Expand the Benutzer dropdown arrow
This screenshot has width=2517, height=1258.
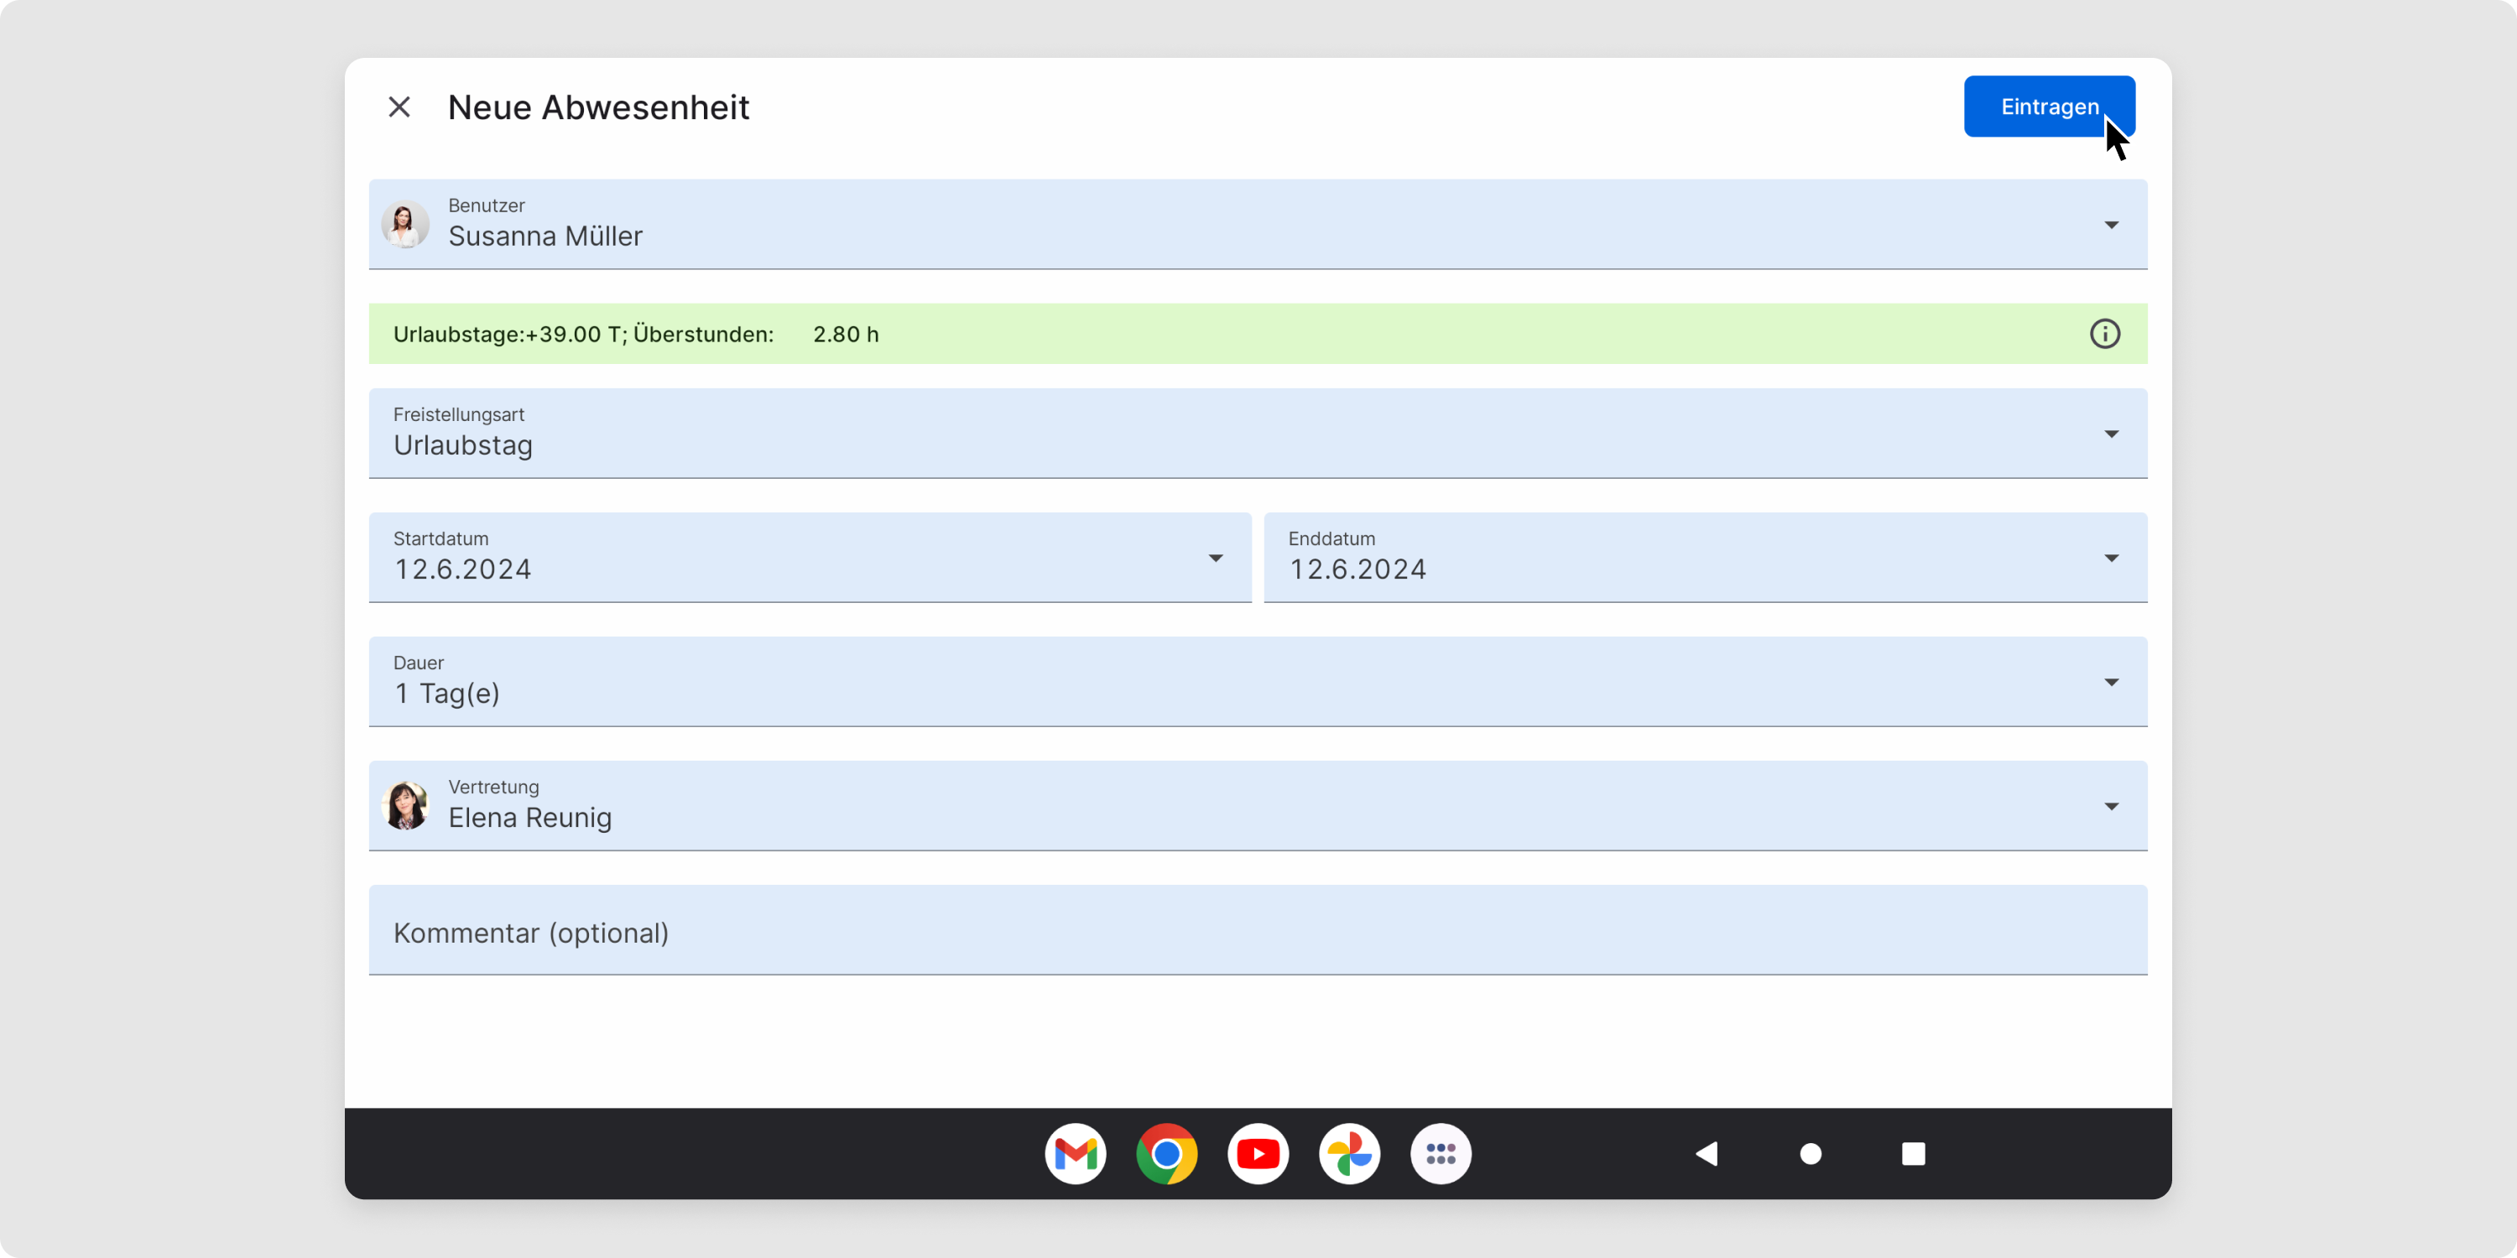pos(2111,225)
